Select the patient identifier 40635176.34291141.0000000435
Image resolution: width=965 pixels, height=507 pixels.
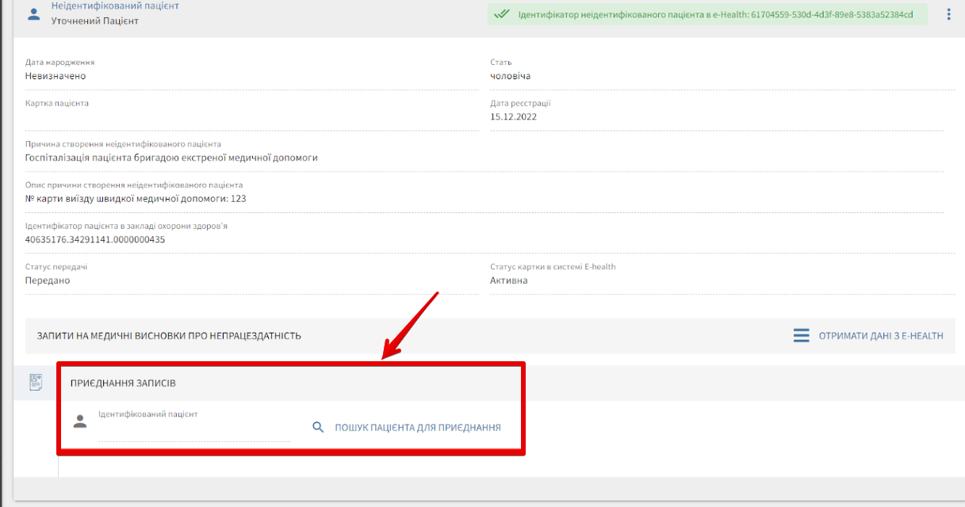click(x=95, y=240)
